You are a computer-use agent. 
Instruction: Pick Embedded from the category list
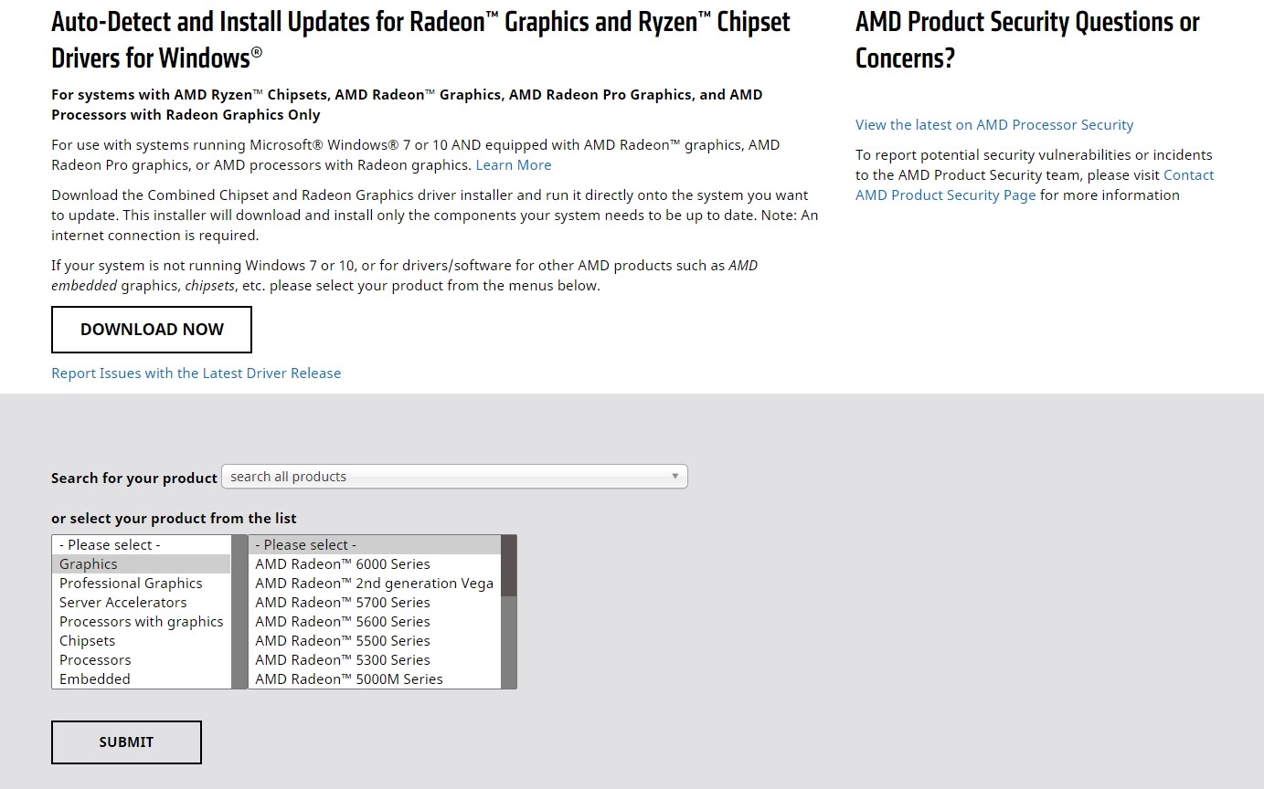pyautogui.click(x=142, y=679)
